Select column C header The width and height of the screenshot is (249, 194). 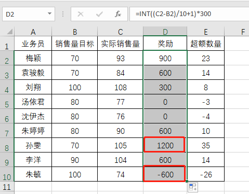121,32
